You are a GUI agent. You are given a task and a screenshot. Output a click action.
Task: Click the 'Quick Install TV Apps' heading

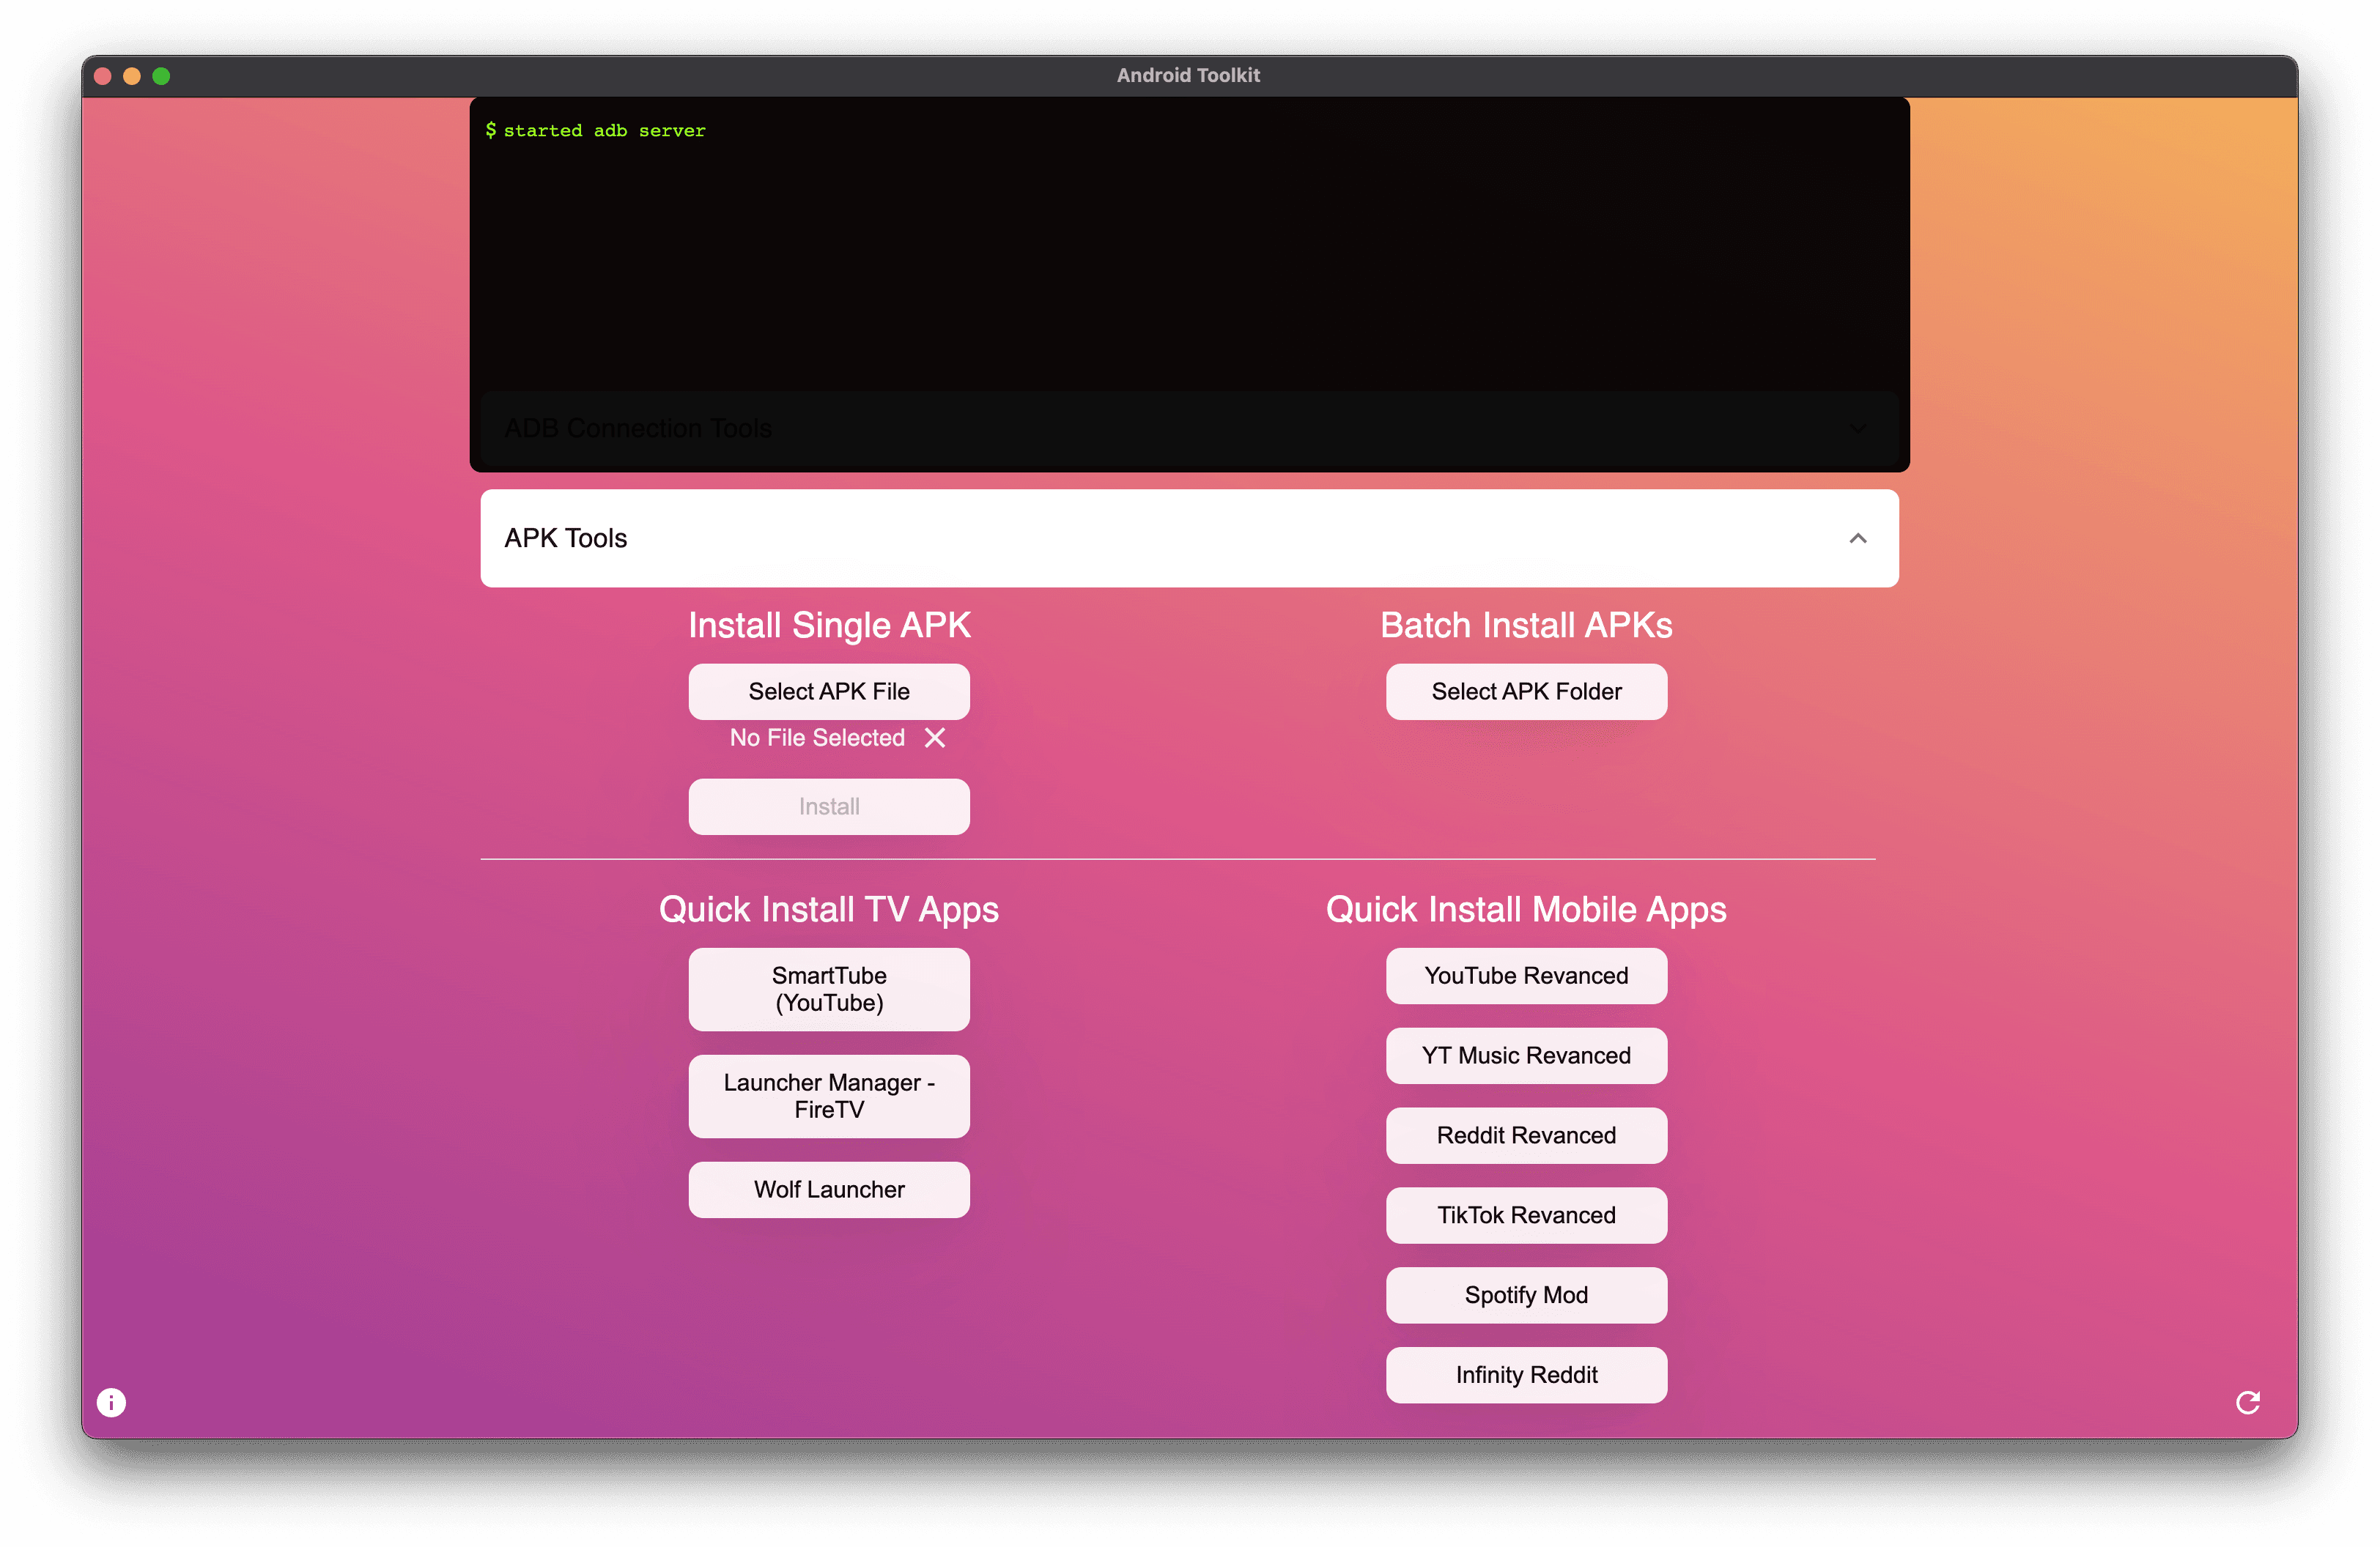(828, 910)
